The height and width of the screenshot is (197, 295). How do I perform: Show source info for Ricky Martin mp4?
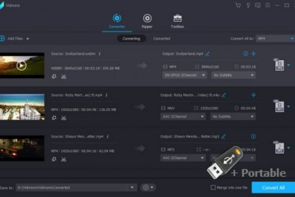106,95
